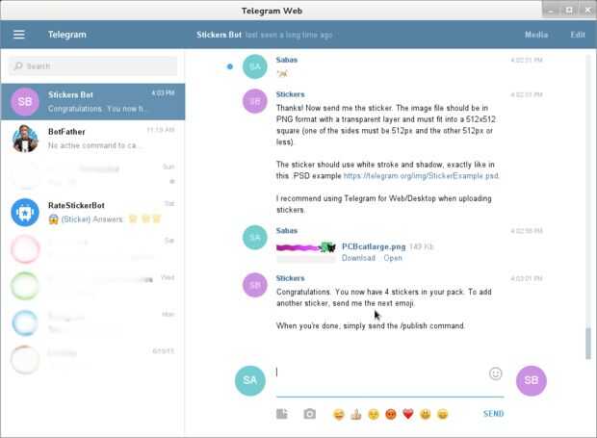
Task: Click the search magnifier icon
Action: (18, 66)
